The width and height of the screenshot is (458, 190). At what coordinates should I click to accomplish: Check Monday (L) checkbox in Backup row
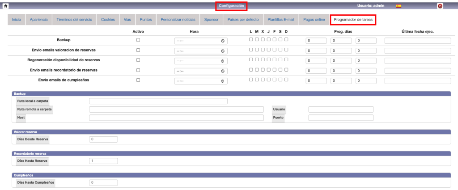point(251,39)
